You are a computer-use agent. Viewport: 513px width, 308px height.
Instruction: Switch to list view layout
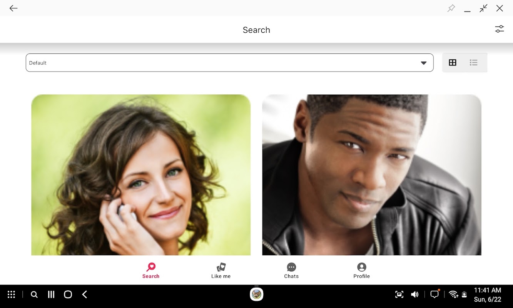click(x=474, y=62)
